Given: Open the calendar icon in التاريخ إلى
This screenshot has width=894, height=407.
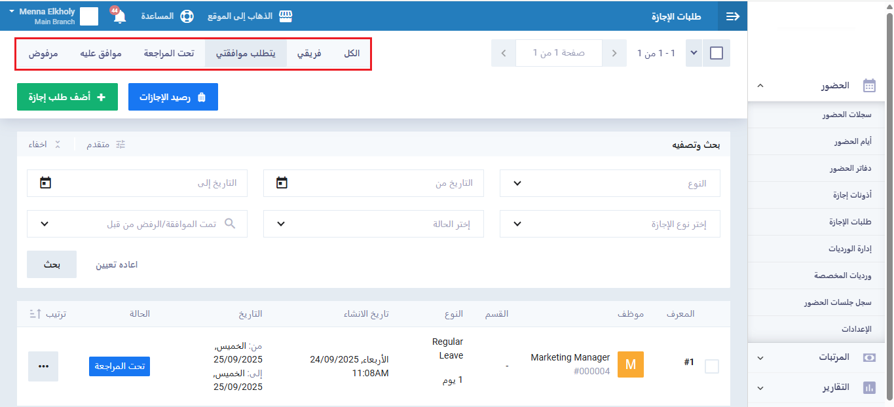Looking at the screenshot, I should click(x=45, y=183).
